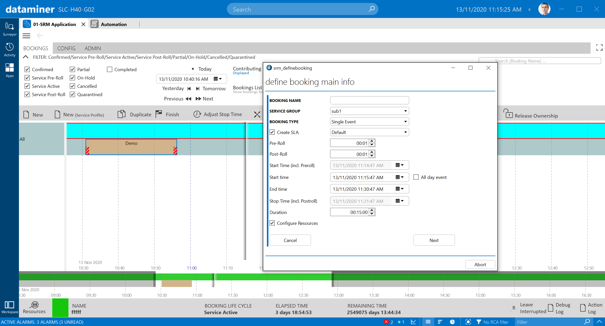Select the Finish booking flag tool
Screen dimensions: 605x326
click(x=159, y=114)
